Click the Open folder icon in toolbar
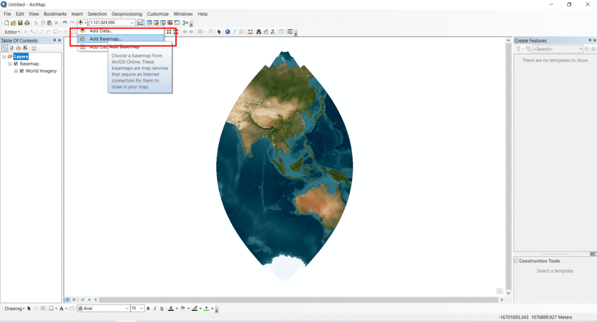The image size is (597, 322). 13,23
